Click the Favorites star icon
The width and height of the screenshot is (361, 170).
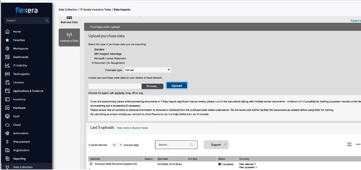[7, 40]
